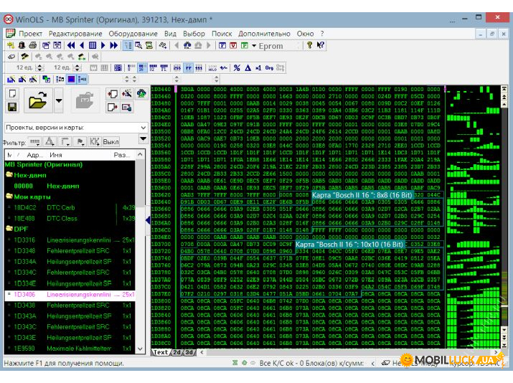Click the export file page-arrow-out icon
The width and height of the screenshot is (513, 383).
coord(112,107)
